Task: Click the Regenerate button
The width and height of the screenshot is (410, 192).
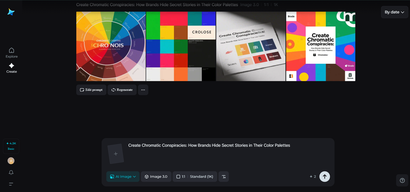Action: tap(122, 90)
